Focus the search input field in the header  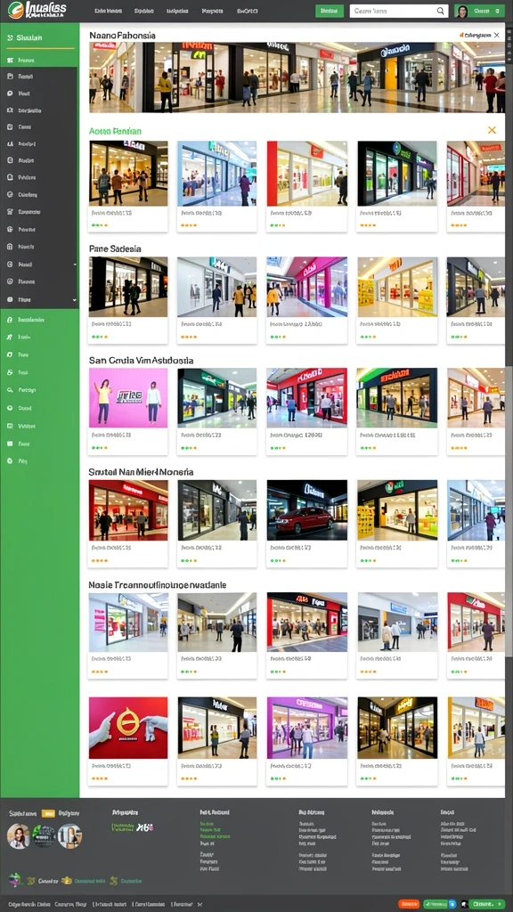coord(393,11)
